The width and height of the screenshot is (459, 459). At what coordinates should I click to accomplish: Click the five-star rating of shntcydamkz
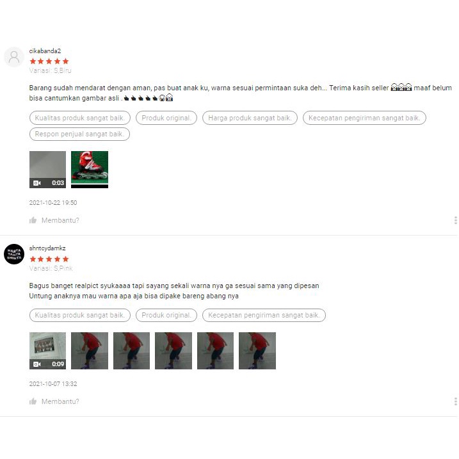click(x=49, y=259)
